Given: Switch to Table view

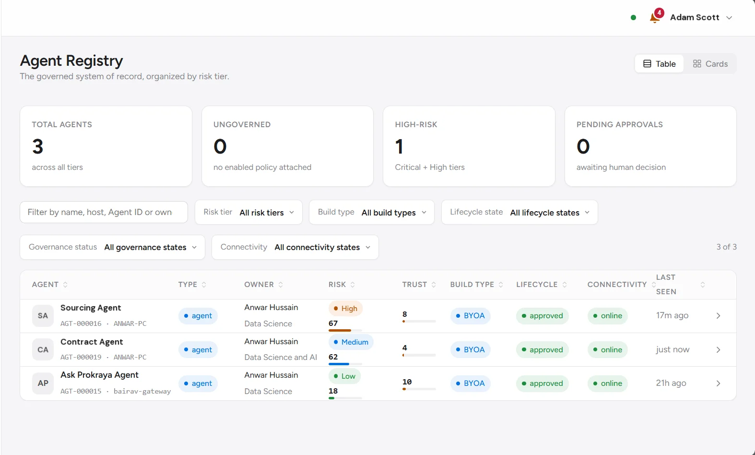Looking at the screenshot, I should [659, 64].
